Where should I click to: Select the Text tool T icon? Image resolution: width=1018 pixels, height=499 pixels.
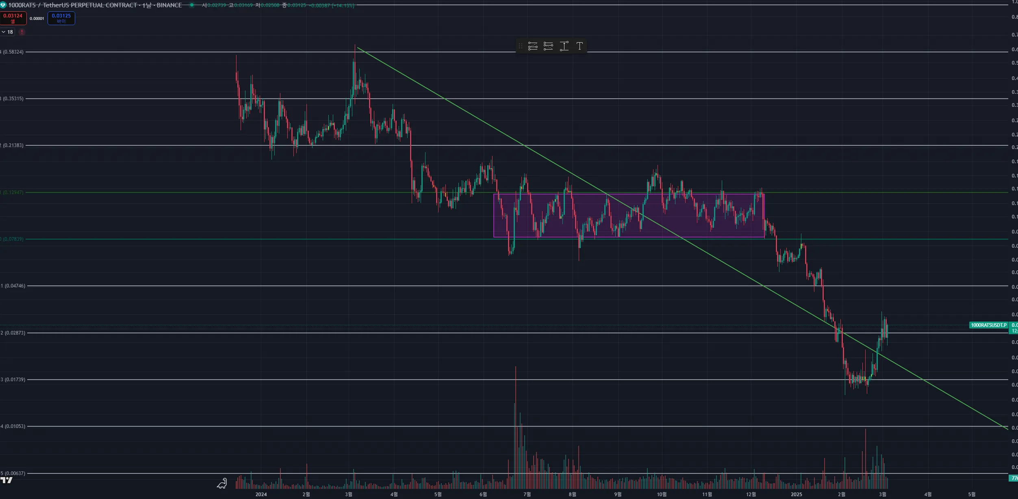pyautogui.click(x=580, y=46)
